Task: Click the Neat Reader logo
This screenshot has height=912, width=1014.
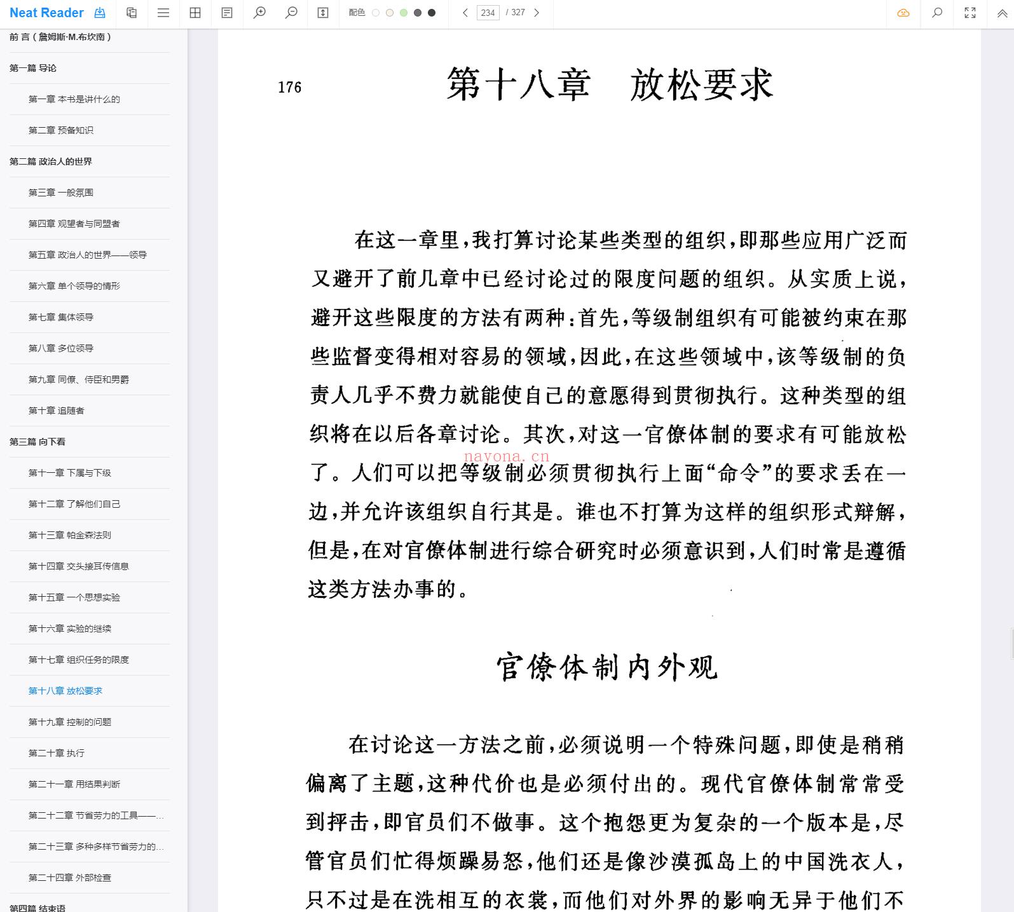Action: [46, 13]
